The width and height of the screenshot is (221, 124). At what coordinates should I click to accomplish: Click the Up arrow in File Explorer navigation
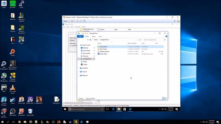tap(88, 40)
